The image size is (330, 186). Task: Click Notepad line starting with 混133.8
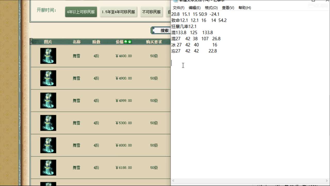[x=192, y=33]
